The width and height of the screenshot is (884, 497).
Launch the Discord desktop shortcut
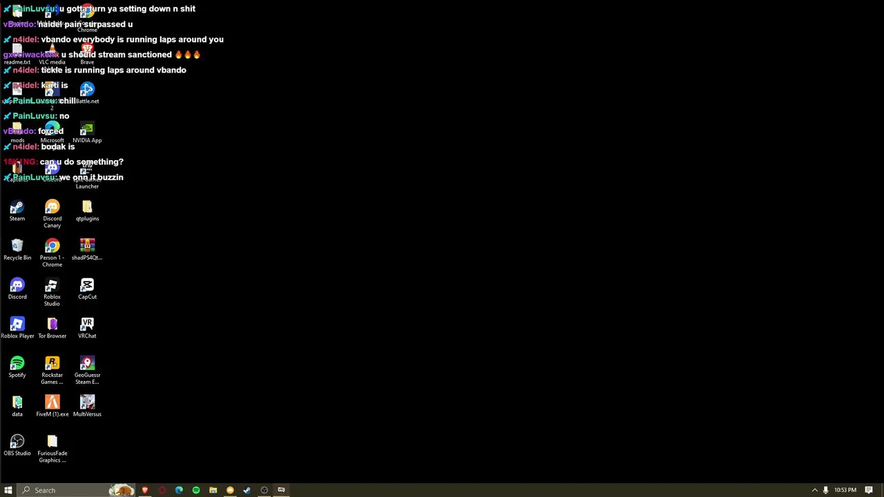click(x=17, y=290)
